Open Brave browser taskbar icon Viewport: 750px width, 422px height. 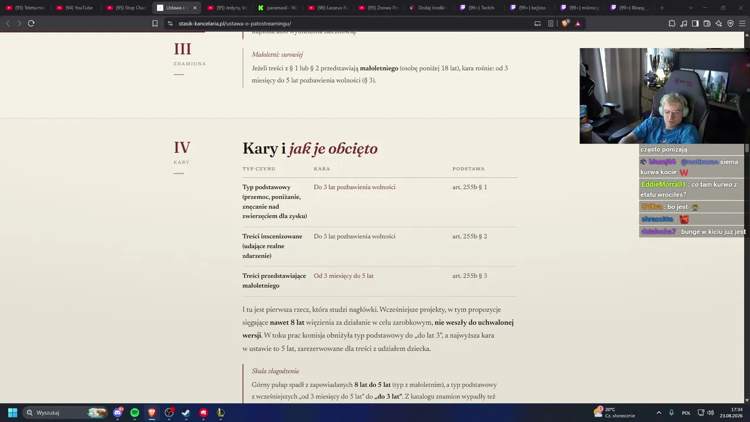152,413
